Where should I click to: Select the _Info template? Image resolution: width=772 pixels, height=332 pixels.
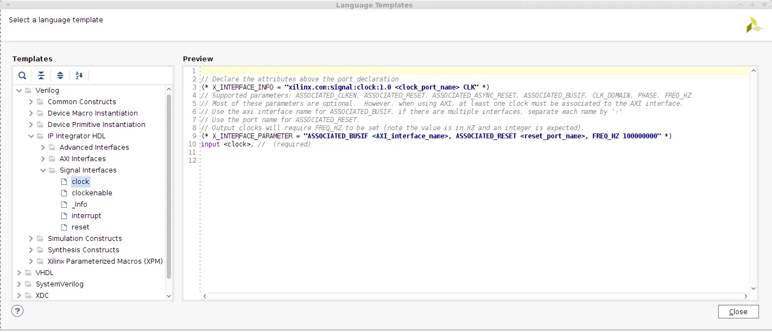click(x=79, y=205)
